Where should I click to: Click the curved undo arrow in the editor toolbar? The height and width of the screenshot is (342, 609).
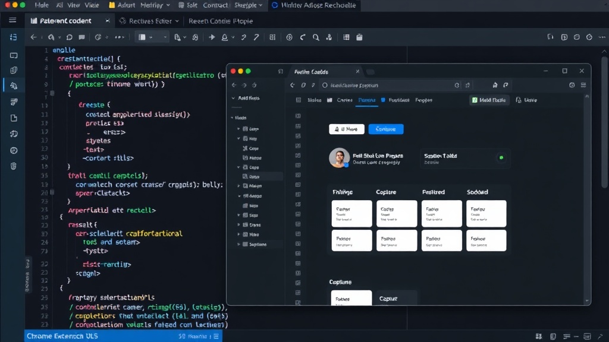tap(303, 37)
